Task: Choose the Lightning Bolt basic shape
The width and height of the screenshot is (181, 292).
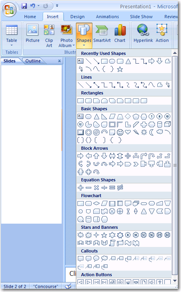Action: click(x=136, y=132)
